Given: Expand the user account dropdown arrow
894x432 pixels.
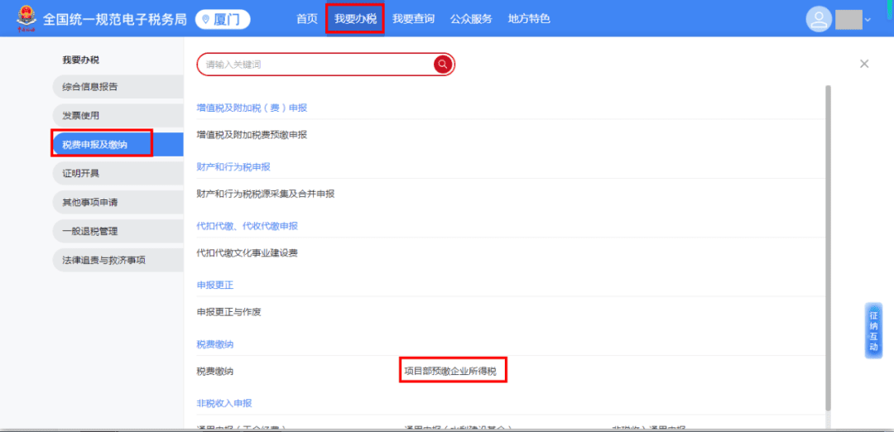Looking at the screenshot, I should tap(868, 20).
